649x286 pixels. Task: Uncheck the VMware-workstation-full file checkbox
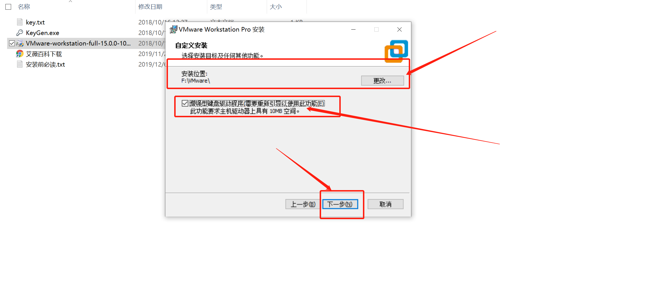[x=11, y=43]
